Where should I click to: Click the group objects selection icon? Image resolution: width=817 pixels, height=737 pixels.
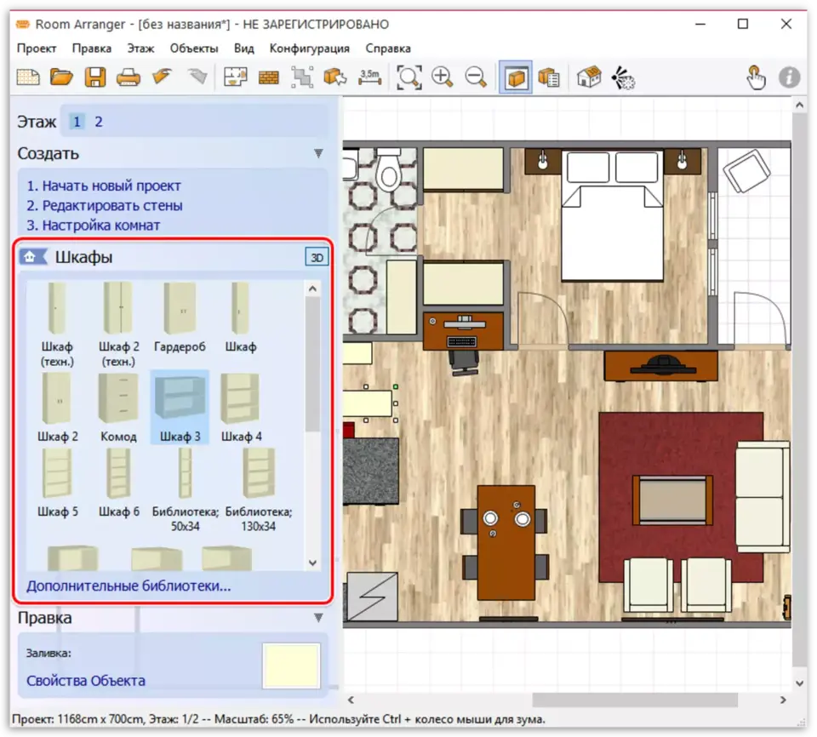tap(302, 77)
